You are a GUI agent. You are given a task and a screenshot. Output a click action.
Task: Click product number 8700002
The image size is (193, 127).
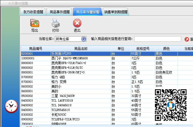[27, 77]
